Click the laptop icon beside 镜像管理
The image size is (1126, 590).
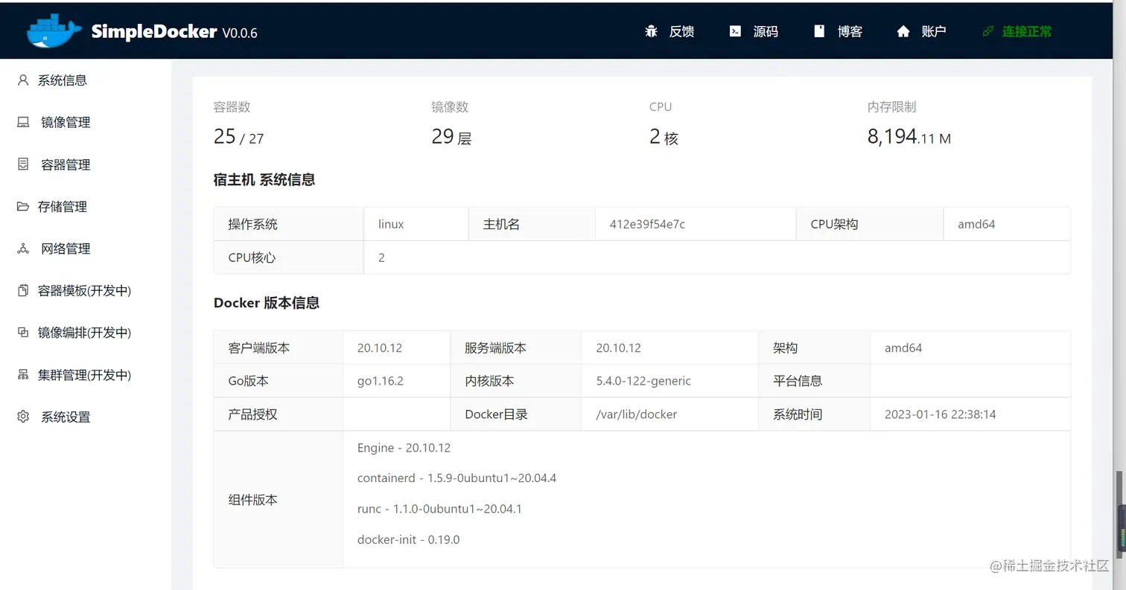coord(23,122)
